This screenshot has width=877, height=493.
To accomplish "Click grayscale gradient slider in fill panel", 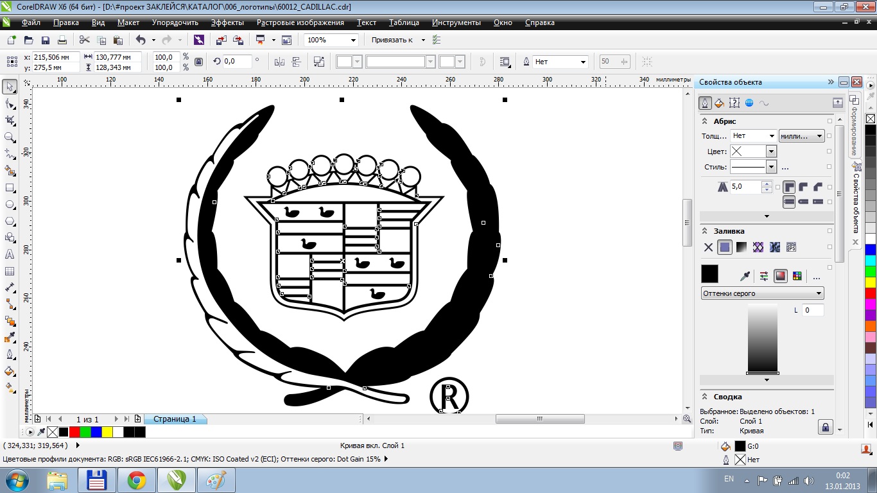I will 763,339.
